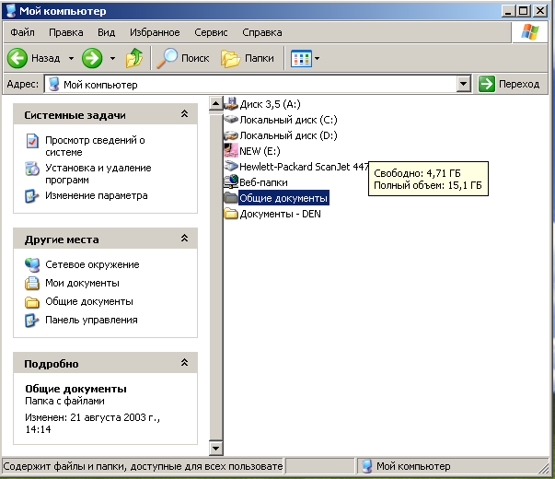Open Views mode dropdown arrow
The image size is (555, 479).
(x=318, y=58)
